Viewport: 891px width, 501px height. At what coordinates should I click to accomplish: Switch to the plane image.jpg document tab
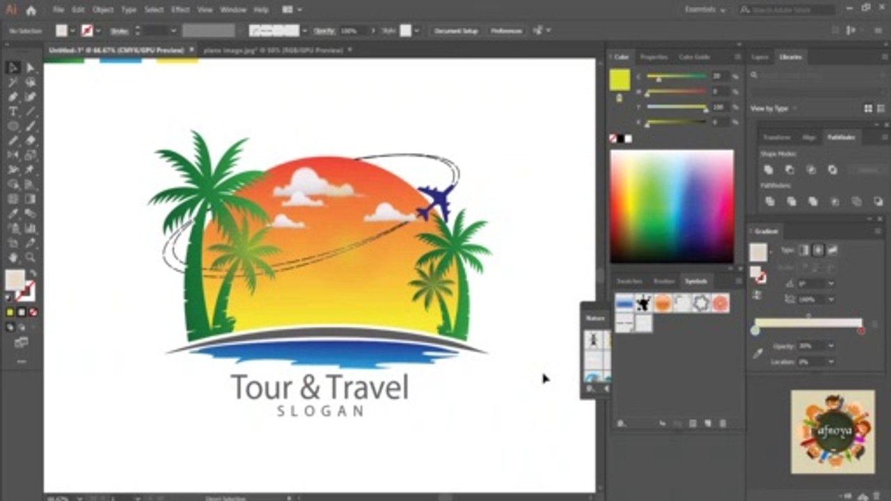(x=273, y=50)
